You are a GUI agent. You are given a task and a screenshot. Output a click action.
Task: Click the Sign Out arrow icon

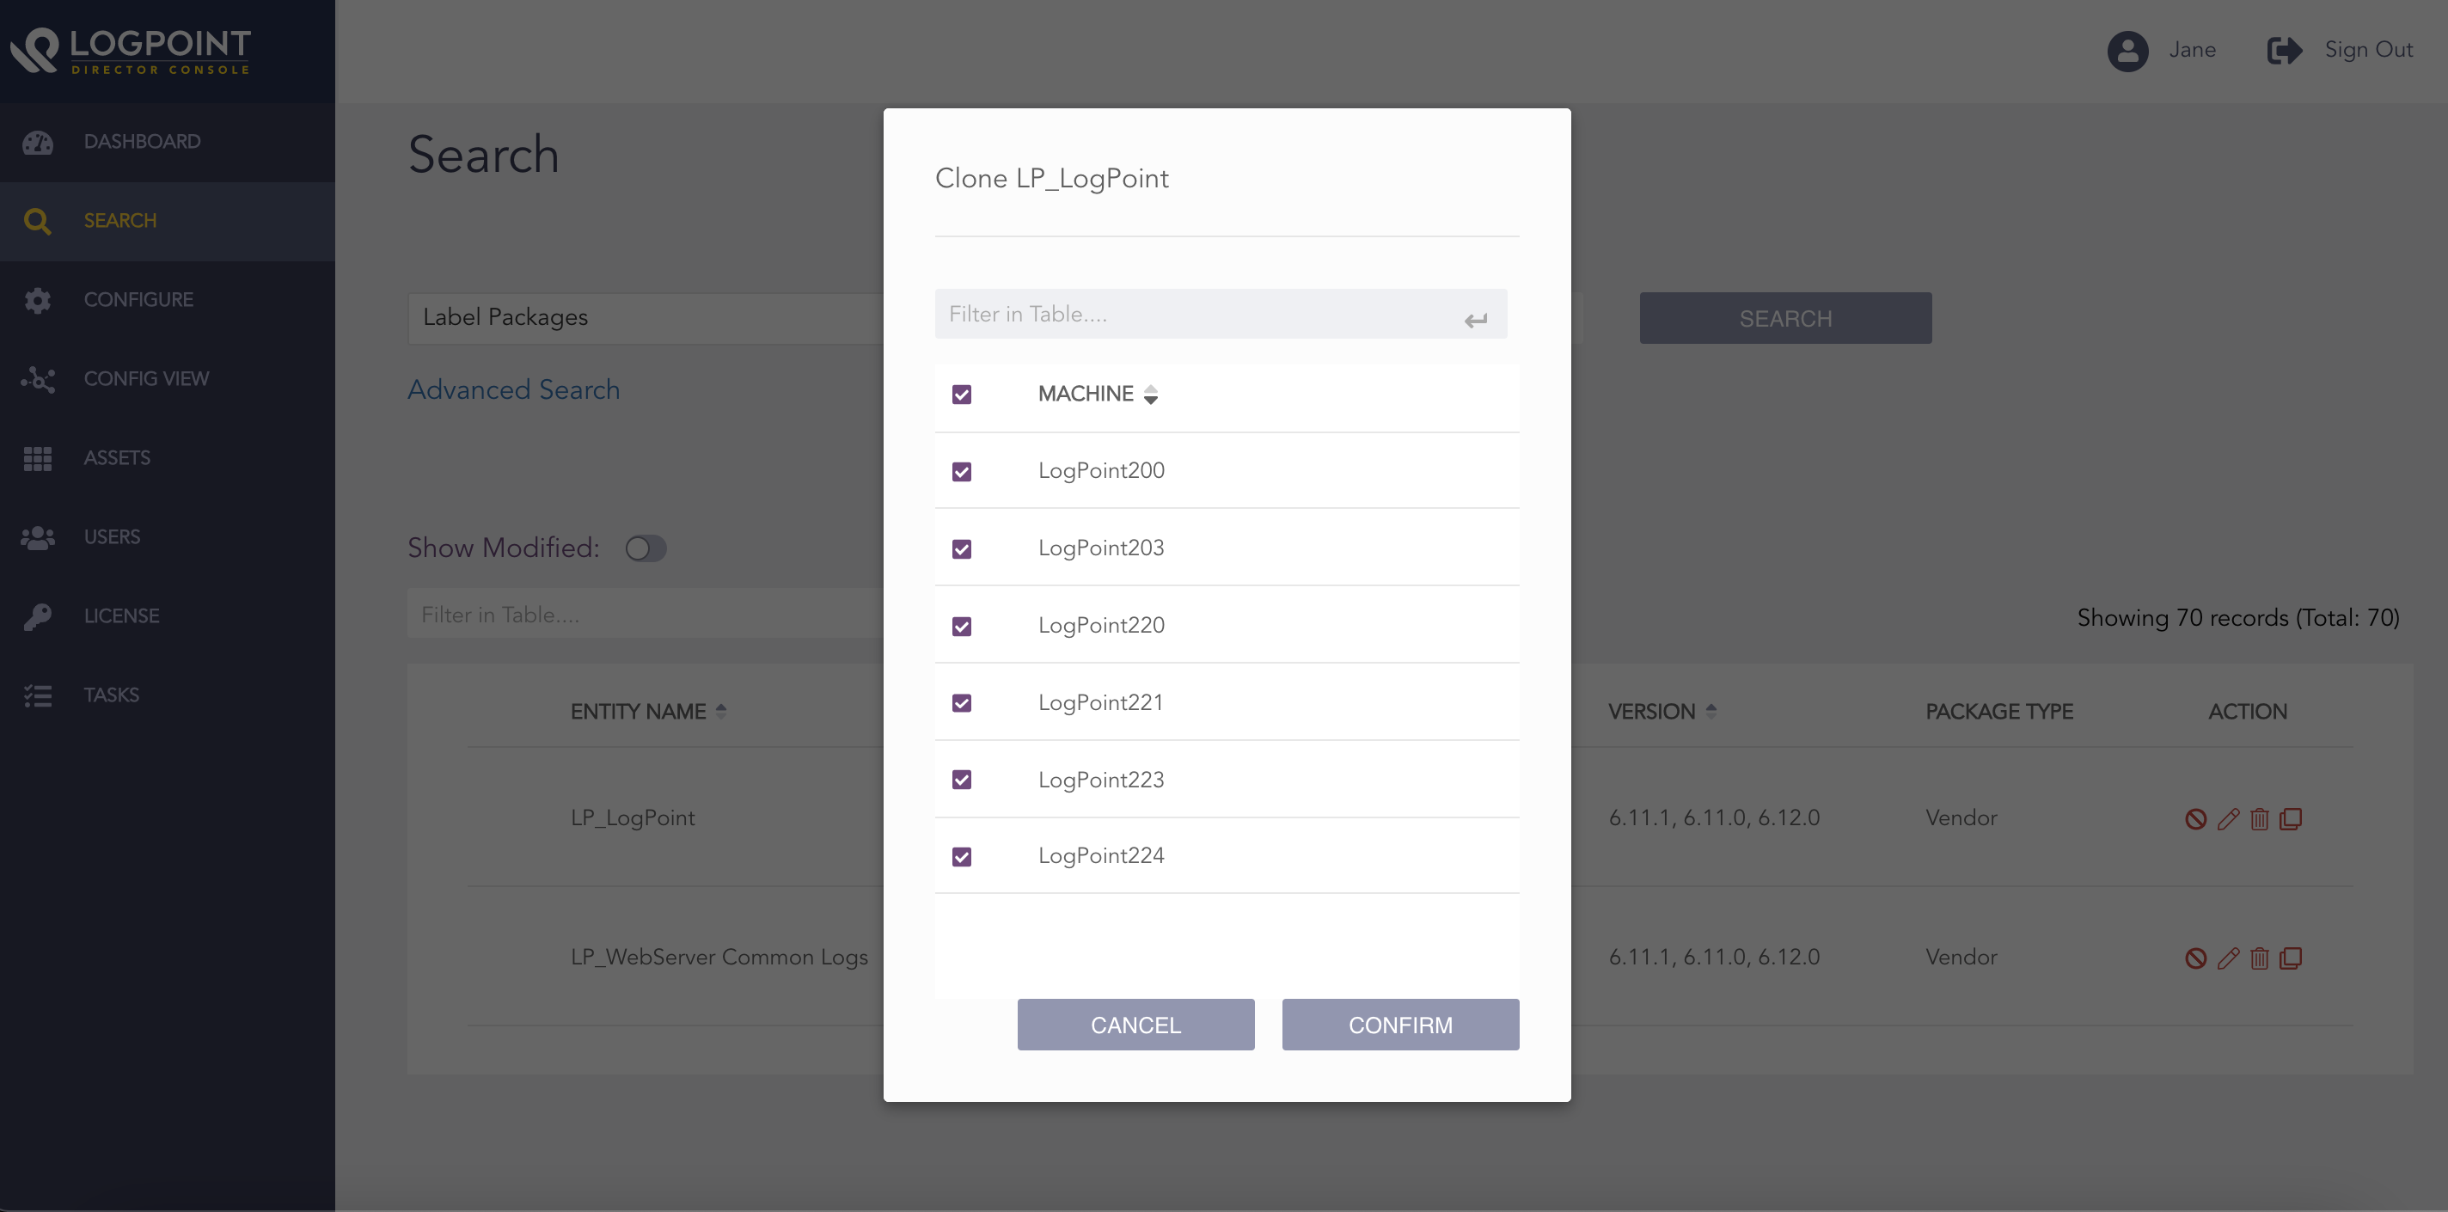point(2284,51)
